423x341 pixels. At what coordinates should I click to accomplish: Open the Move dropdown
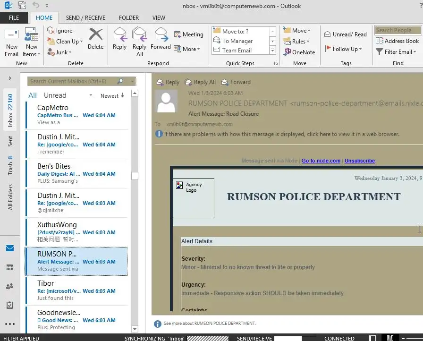pyautogui.click(x=297, y=31)
